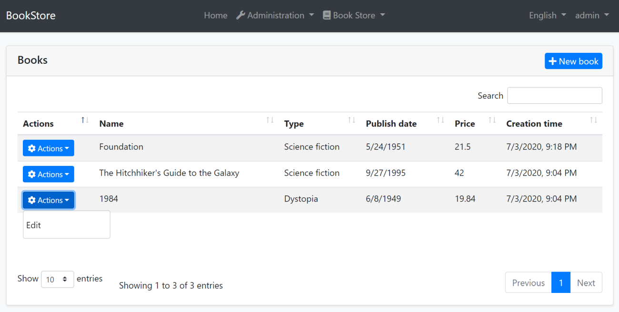Click the Actions column sort icon
619x312 pixels.
(x=85, y=120)
